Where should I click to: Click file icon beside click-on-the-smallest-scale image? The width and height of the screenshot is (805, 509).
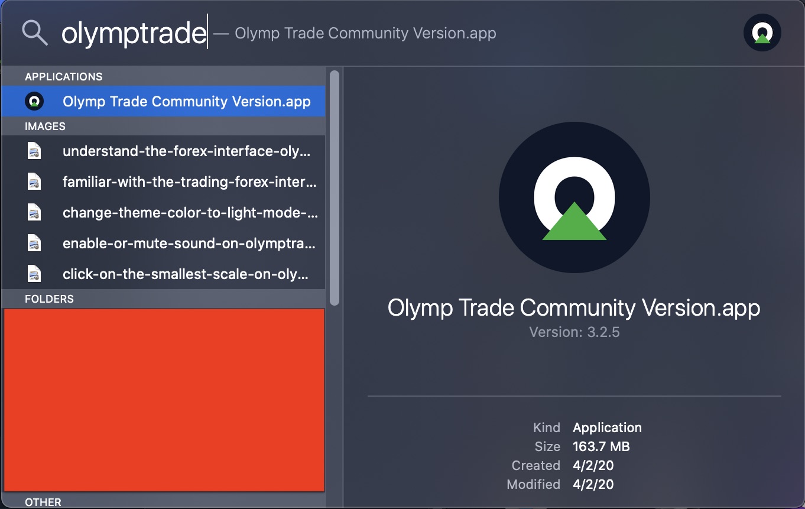pyautogui.click(x=34, y=274)
